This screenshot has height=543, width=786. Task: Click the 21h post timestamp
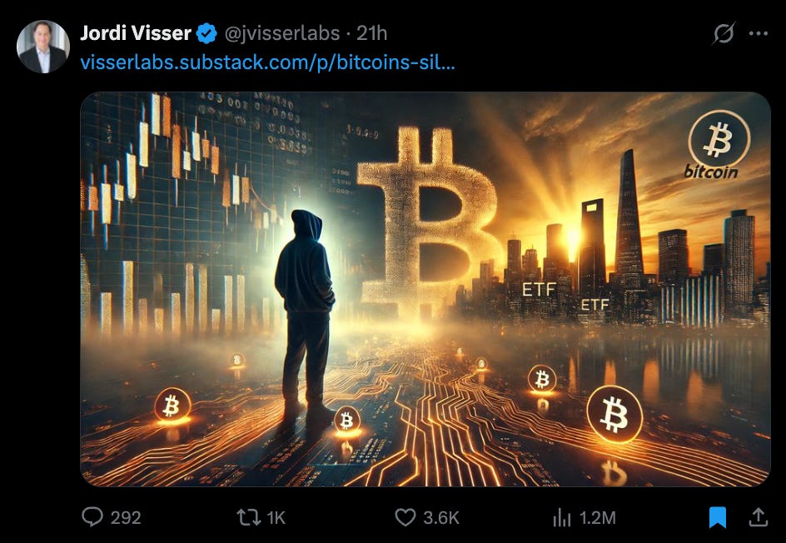pos(371,33)
